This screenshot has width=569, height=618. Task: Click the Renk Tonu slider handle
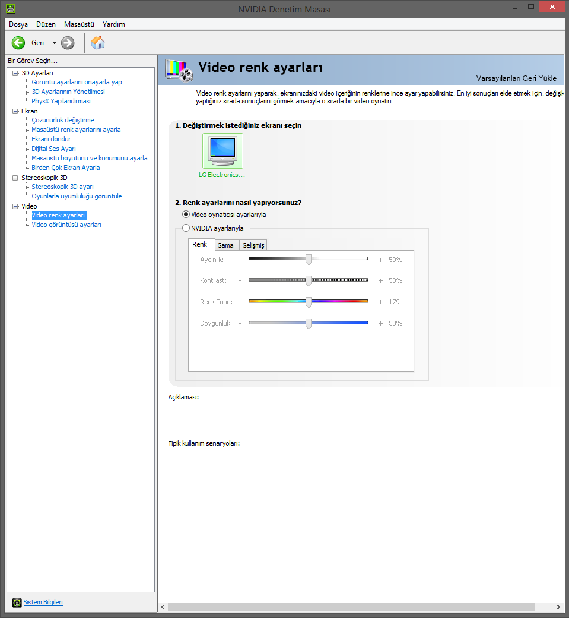pos(309,302)
